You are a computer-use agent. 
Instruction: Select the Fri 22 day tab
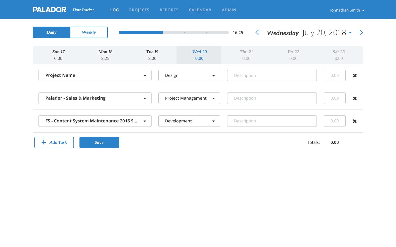point(293,55)
